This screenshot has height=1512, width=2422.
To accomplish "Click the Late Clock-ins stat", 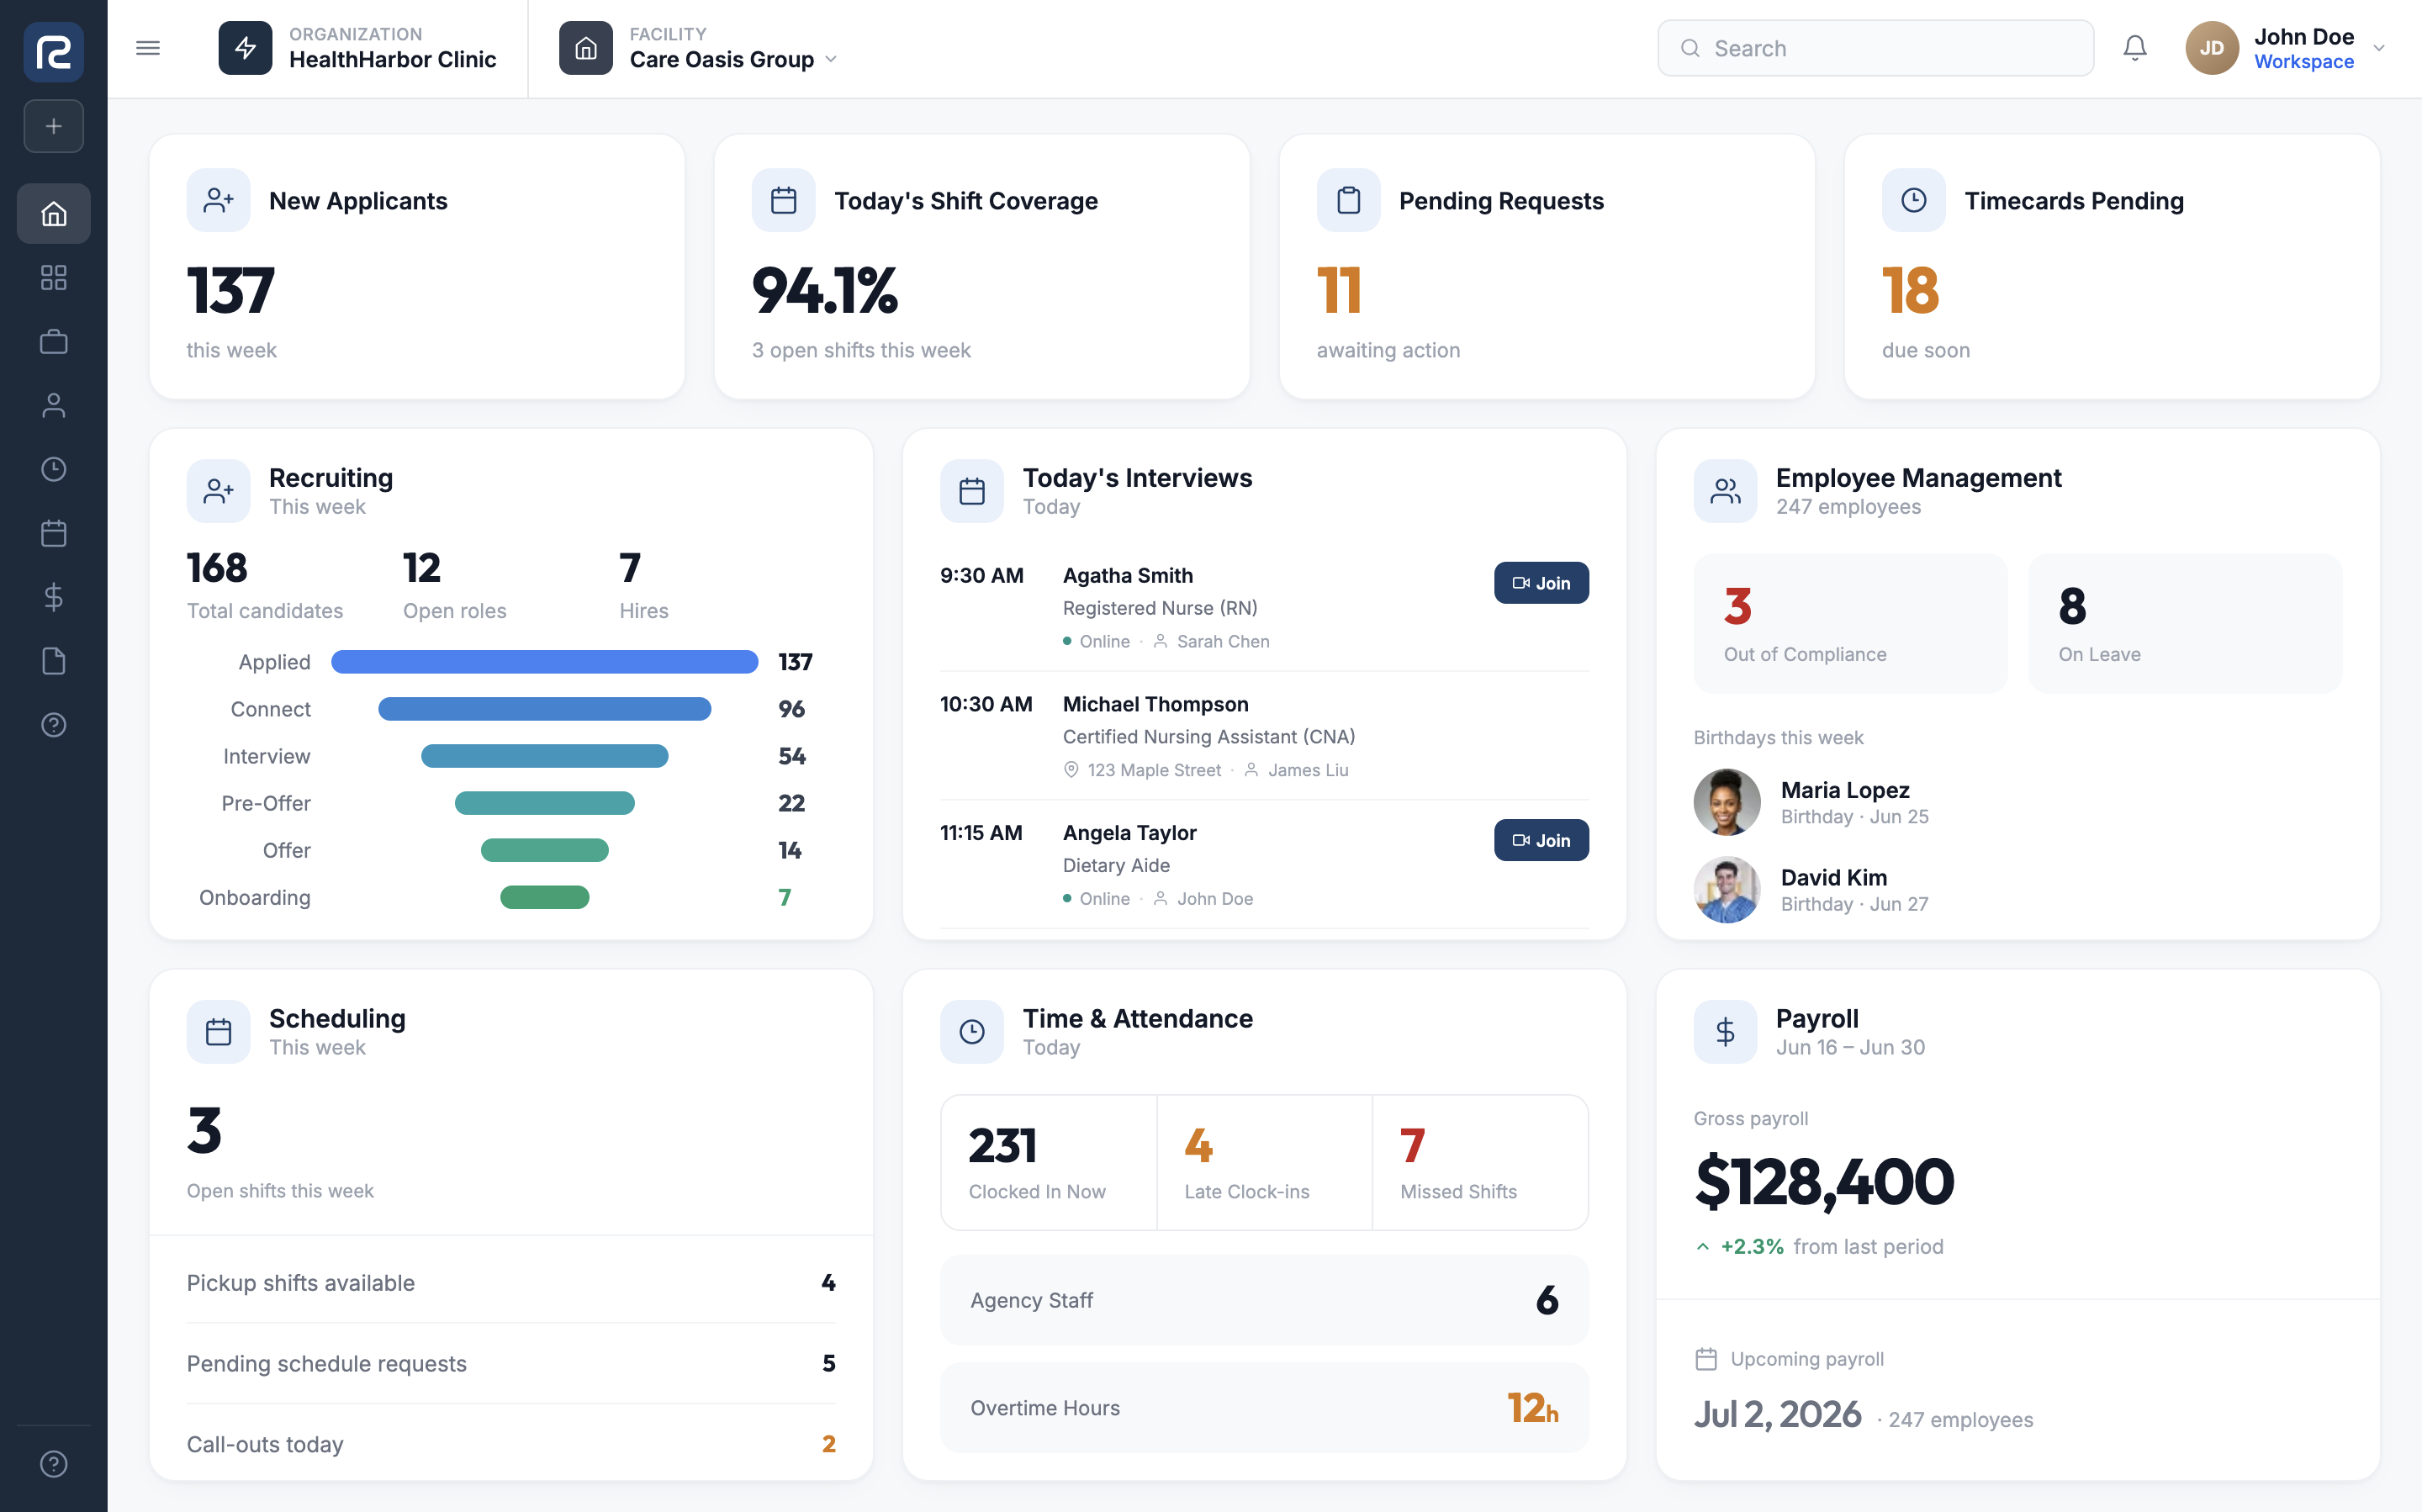I will [1264, 1162].
